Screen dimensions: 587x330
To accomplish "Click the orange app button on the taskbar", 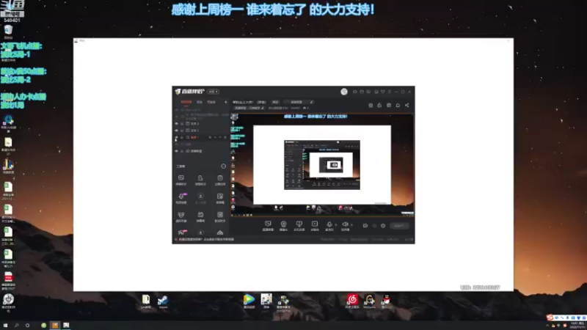I will 55,325.
